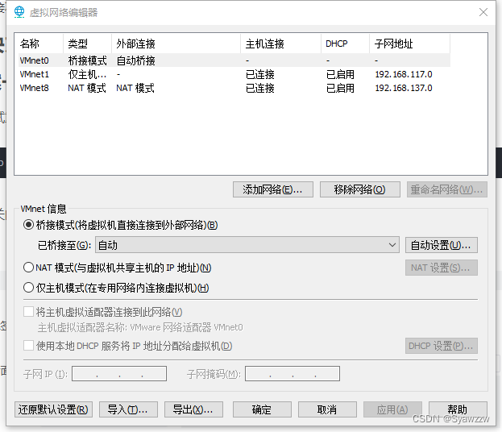Confirm with the 确定 button
The width and height of the screenshot is (502, 432).
(x=262, y=409)
